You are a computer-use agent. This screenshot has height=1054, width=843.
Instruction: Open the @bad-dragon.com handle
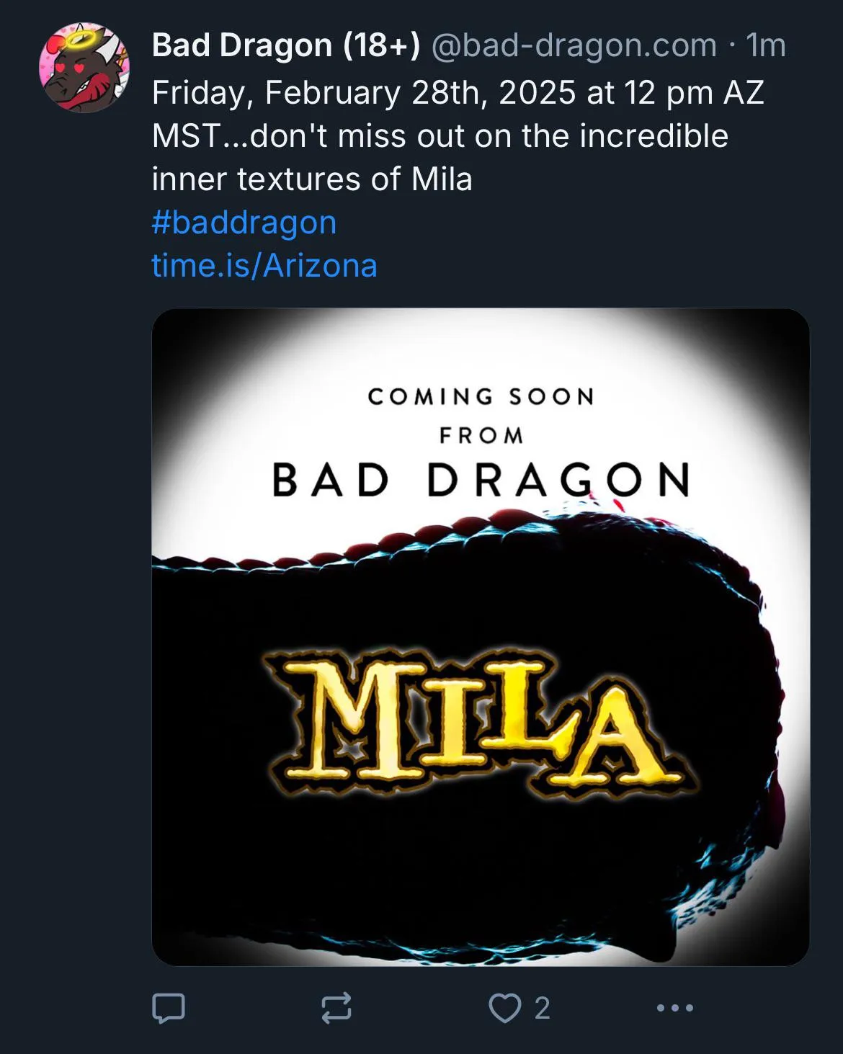pyautogui.click(x=574, y=45)
